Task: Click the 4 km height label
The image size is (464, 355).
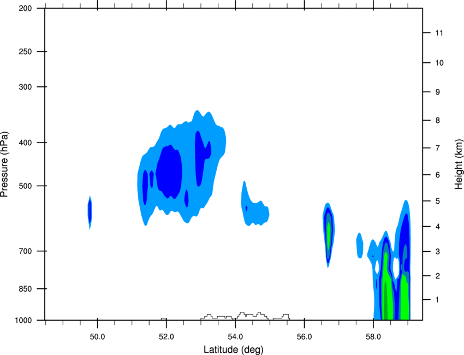Action: click(x=438, y=227)
